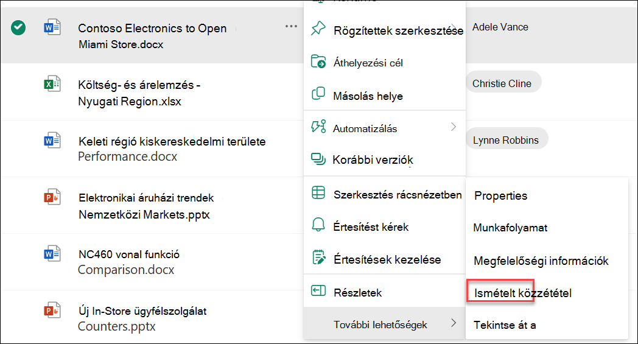The width and height of the screenshot is (638, 344).
Task: Expand the Automatizálás submenu chevron
Action: 454,127
